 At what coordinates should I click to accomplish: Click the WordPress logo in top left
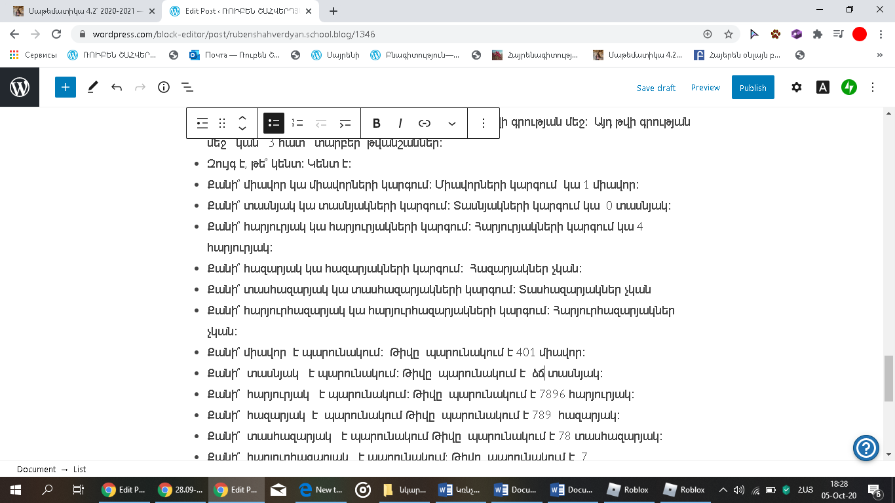[x=20, y=87]
